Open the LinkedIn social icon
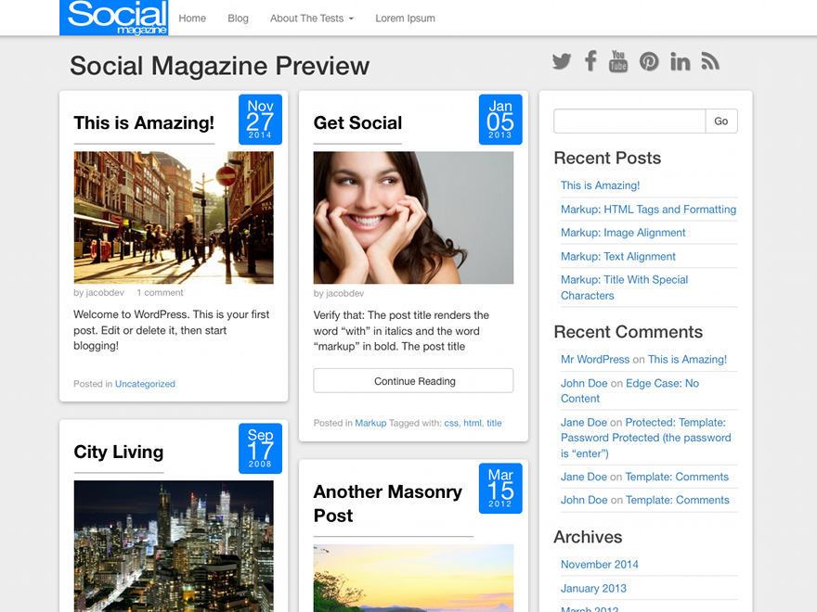The height and width of the screenshot is (612, 817). [x=681, y=62]
